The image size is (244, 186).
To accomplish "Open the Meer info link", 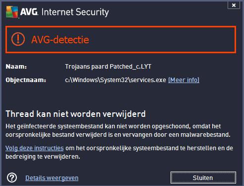I will click(x=183, y=80).
